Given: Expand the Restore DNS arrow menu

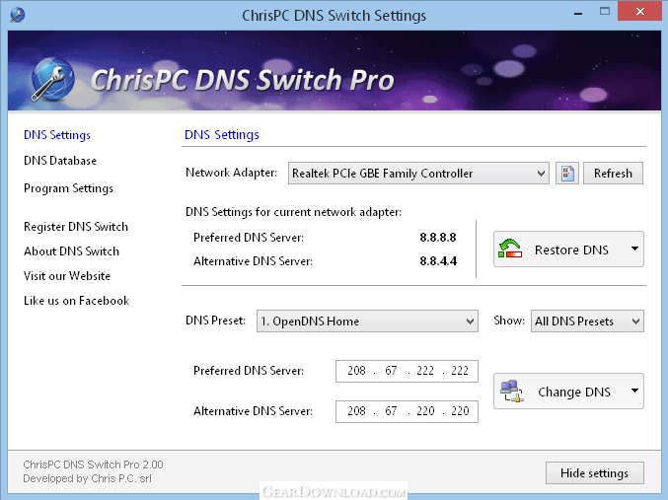Looking at the screenshot, I should 634,249.
